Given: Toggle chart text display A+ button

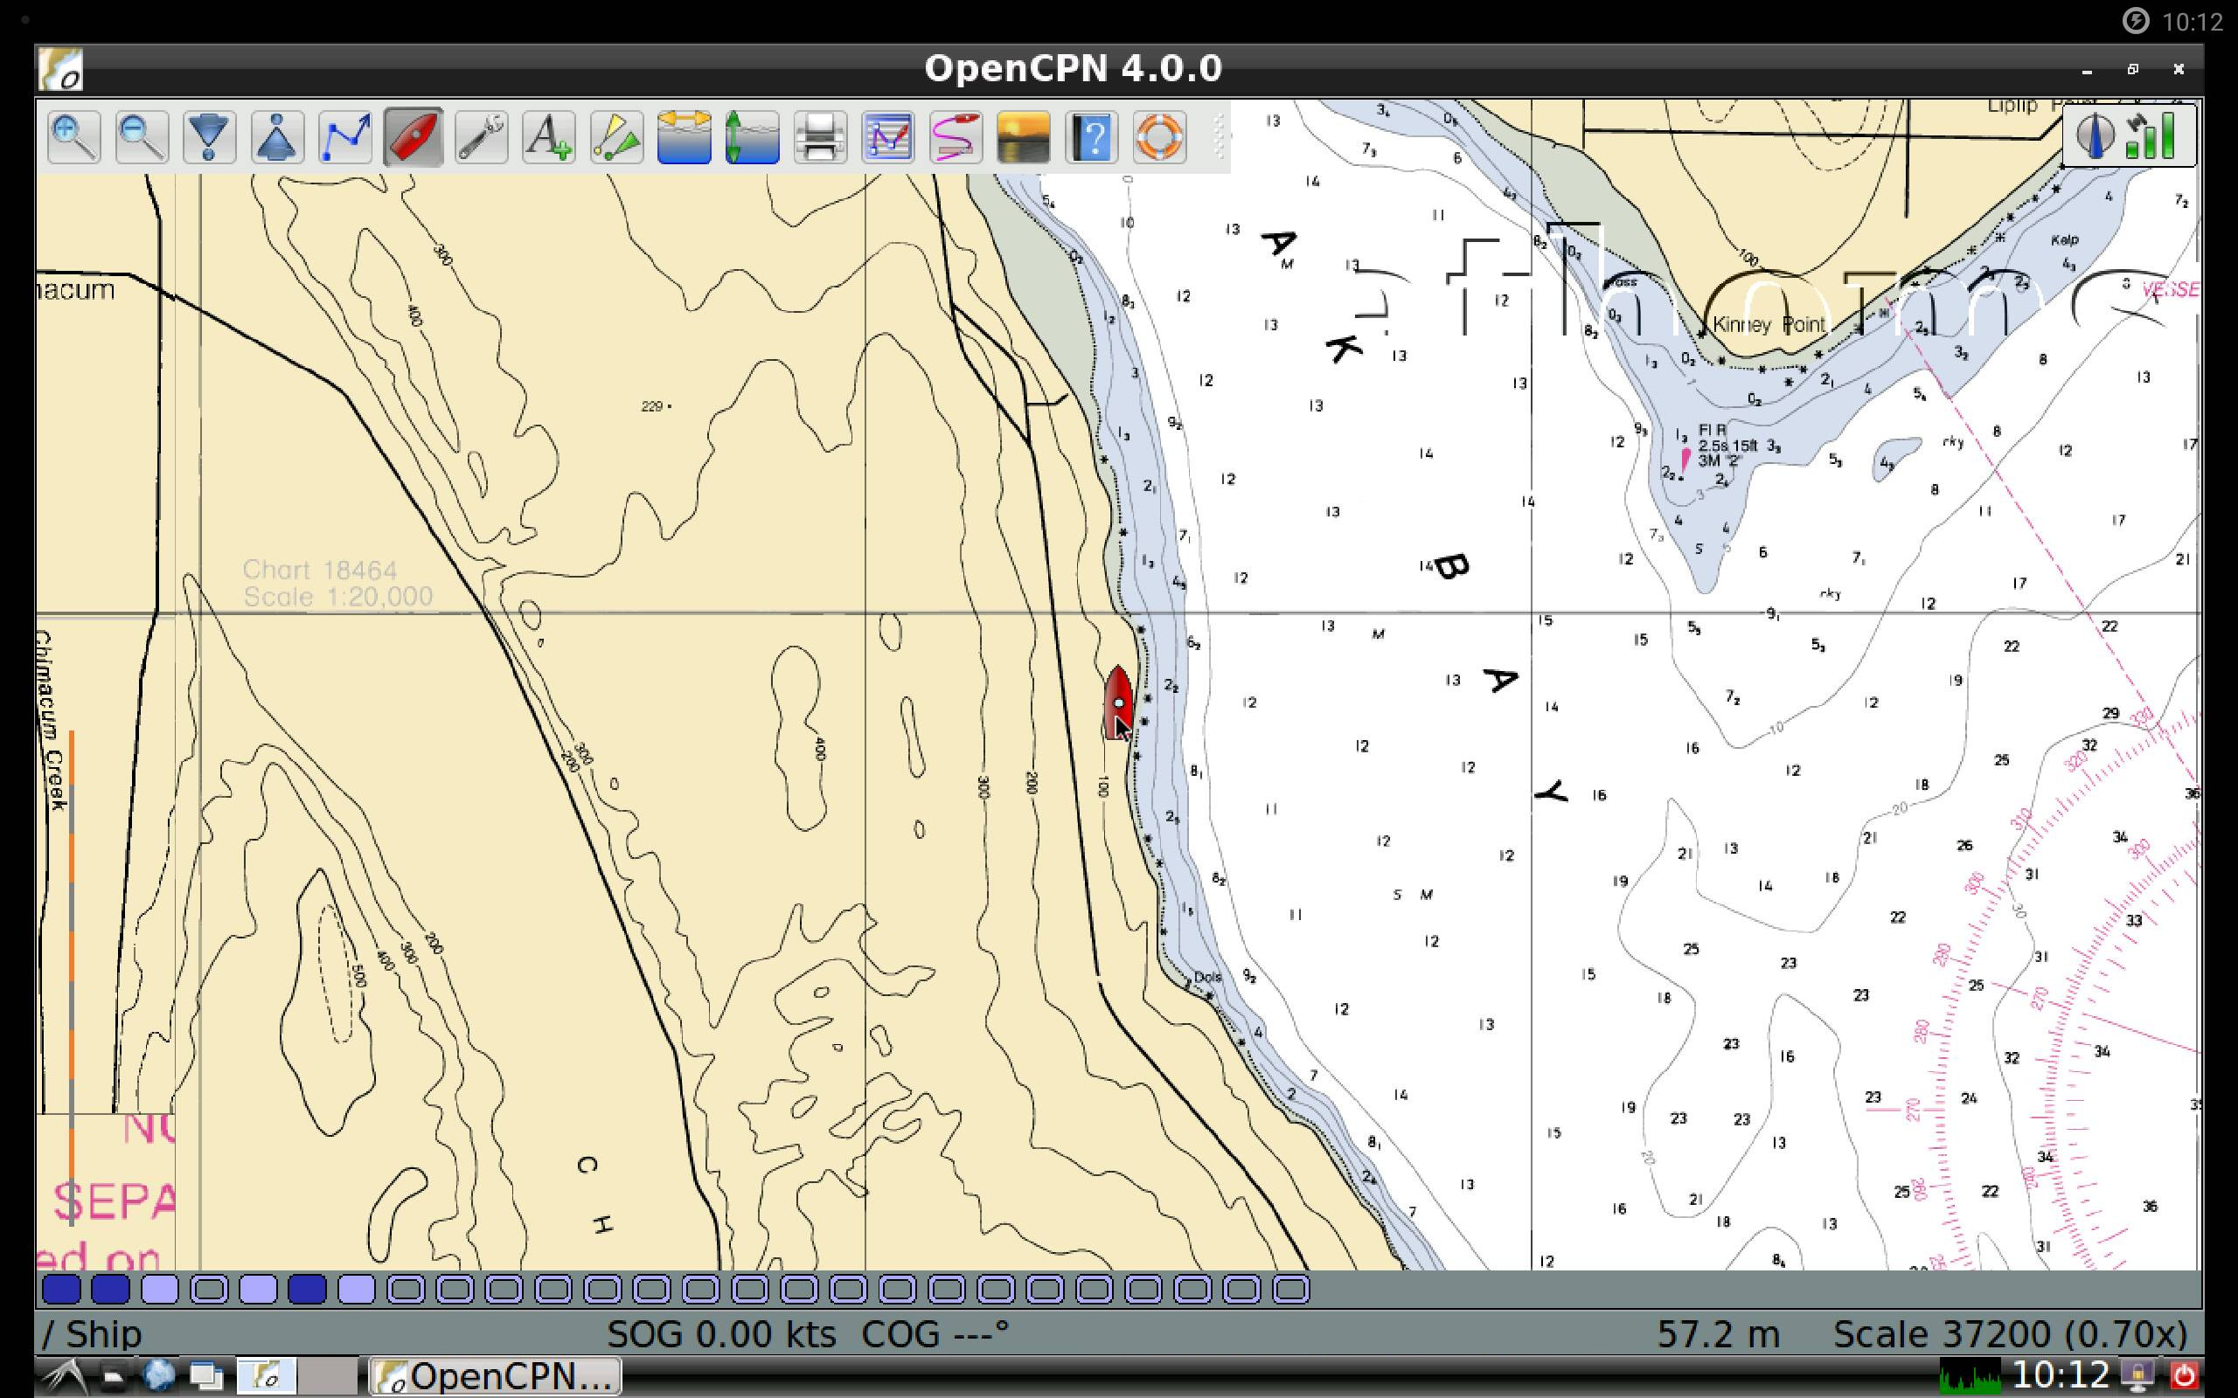Looking at the screenshot, I should pyautogui.click(x=548, y=138).
